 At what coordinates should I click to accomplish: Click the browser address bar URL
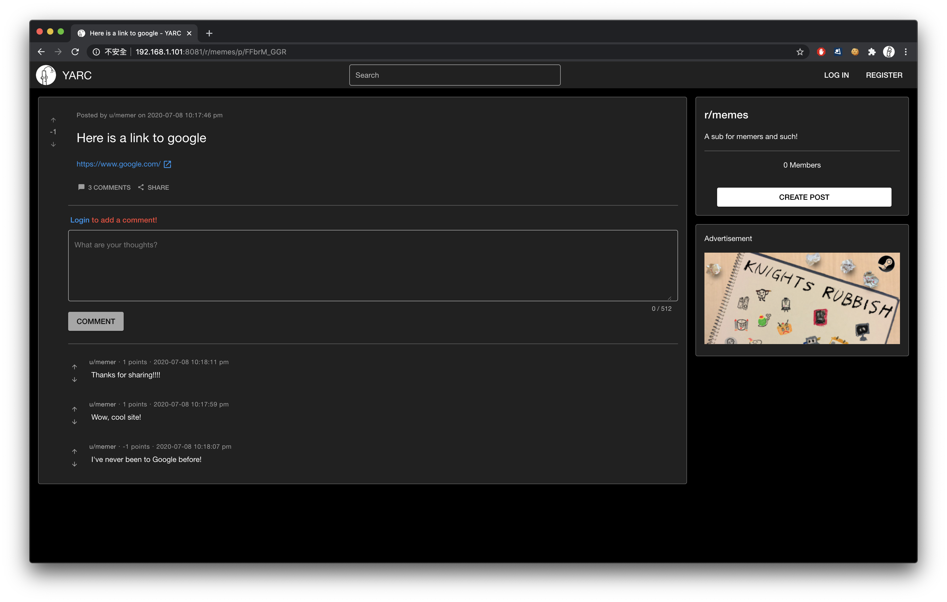[x=211, y=52]
